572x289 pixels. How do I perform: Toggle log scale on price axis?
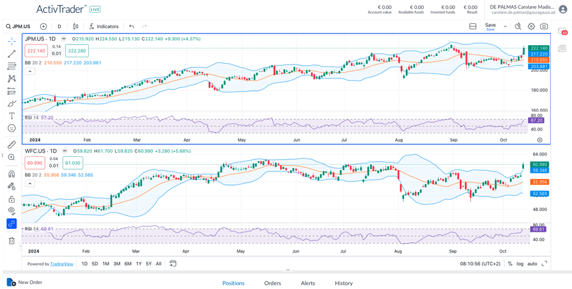click(520, 263)
